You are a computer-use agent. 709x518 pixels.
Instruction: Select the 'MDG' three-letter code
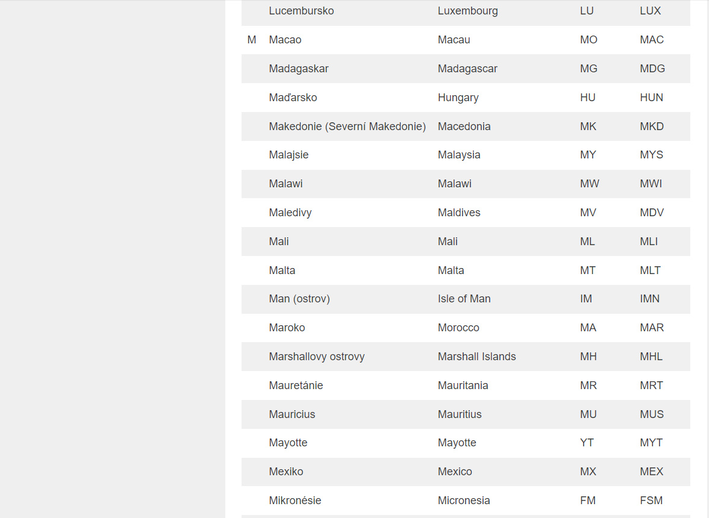pos(652,69)
